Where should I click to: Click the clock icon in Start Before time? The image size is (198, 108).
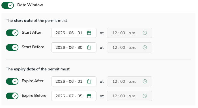pyautogui.click(x=145, y=47)
